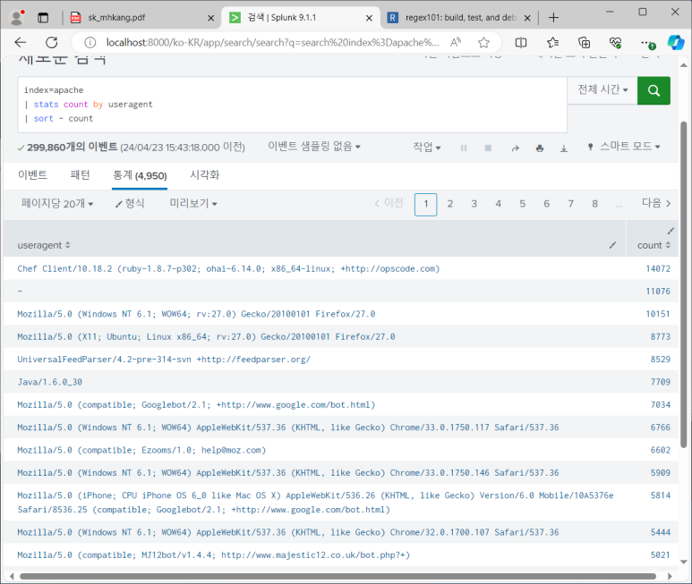The image size is (692, 584).
Task: Open a new browser tab
Action: (x=553, y=18)
